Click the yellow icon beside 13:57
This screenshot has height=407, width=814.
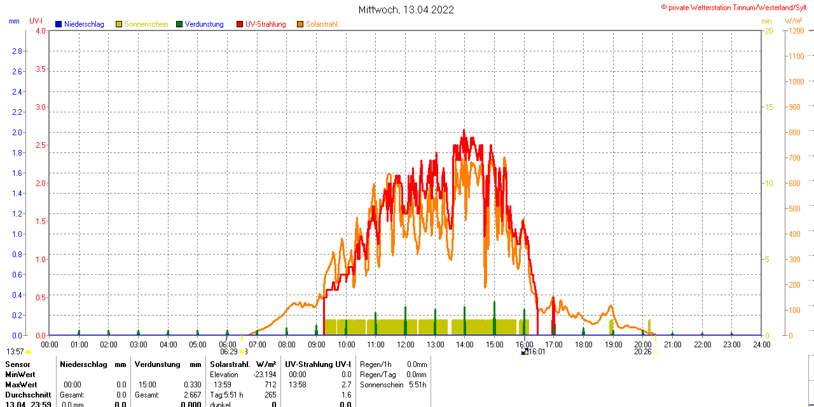[x=28, y=352]
